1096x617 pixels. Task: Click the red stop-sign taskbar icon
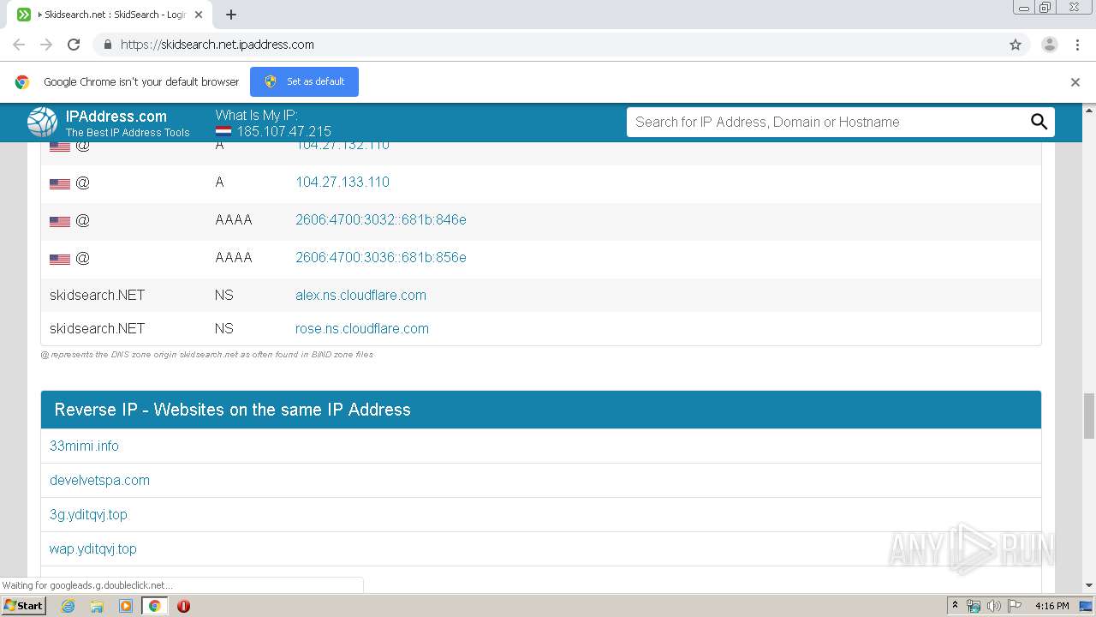[x=183, y=606]
